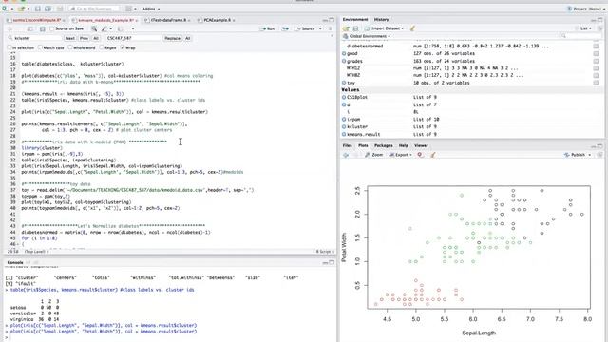Switch to the Files tab
Screen dimensions: 608x342
point(348,145)
